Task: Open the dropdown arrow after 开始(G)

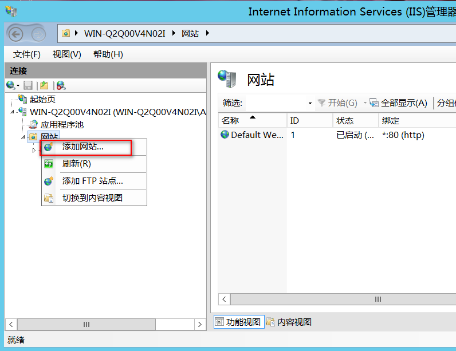Action: click(x=365, y=102)
